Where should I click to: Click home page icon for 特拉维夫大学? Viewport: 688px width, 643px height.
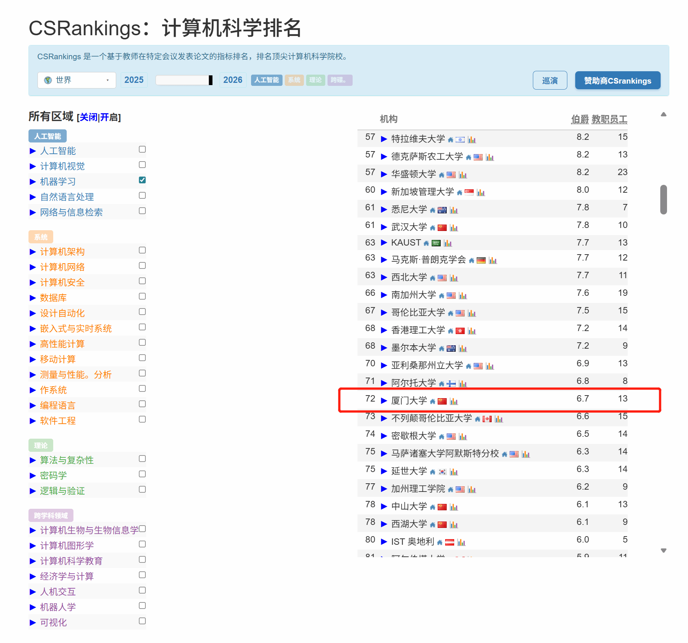coord(450,140)
